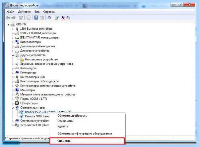Open the Вид menu
Viewport: 199px width, 147px height.
tap(37, 12)
